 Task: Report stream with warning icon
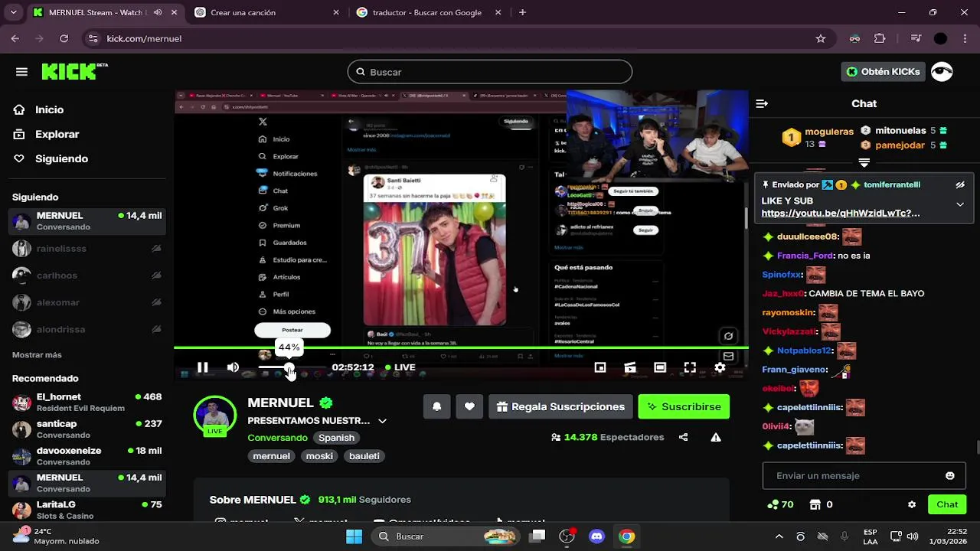point(716,438)
